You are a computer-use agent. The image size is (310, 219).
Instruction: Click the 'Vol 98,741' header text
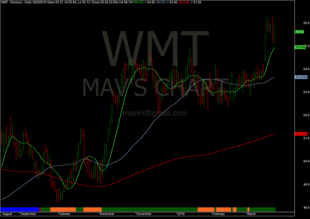pyautogui.click(x=126, y=2)
